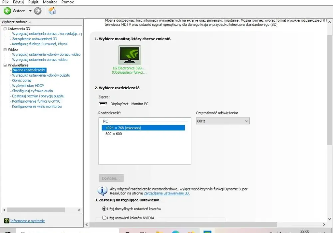Image resolution: width=333 pixels, height=233 pixels.
Task: Select 'Użyj domyślnych ustawień kolorów' radio button
Action: [104, 209]
